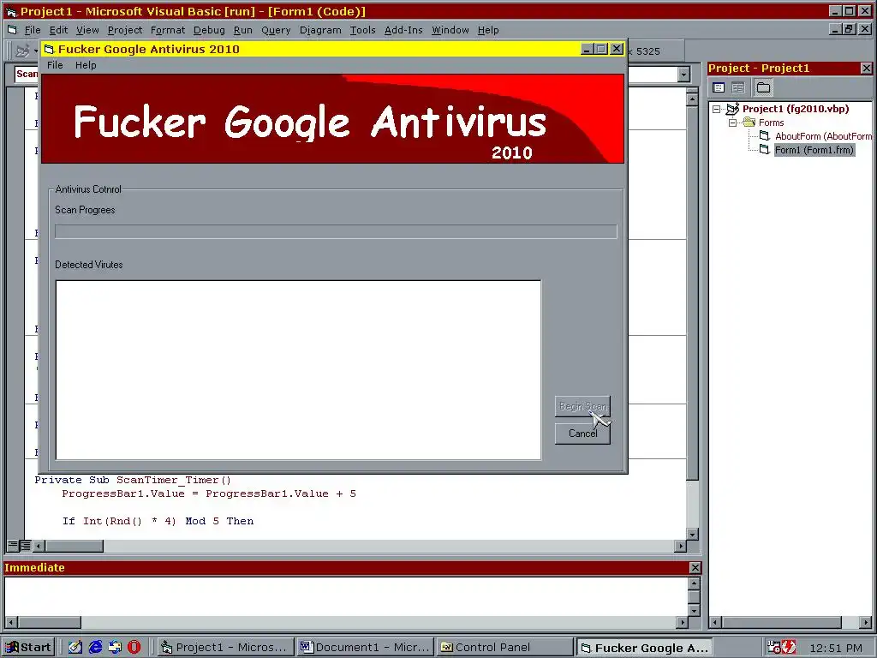Viewport: 877px width, 658px height.
Task: Open the Window menu
Action: pyautogui.click(x=450, y=30)
